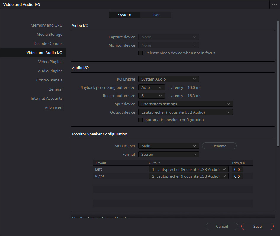Open Playback processing buffer size dropdown
This screenshot has width=280, height=236.
click(x=151, y=88)
